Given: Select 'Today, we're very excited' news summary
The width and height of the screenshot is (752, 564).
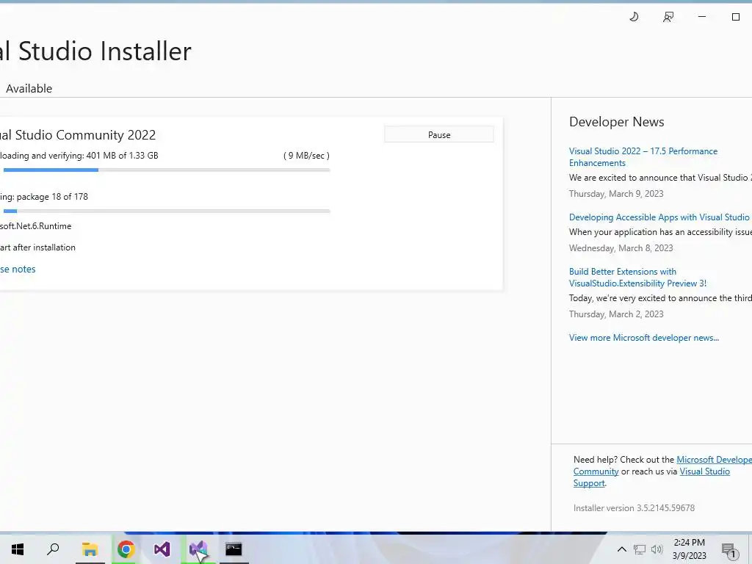Looking at the screenshot, I should pyautogui.click(x=660, y=298).
